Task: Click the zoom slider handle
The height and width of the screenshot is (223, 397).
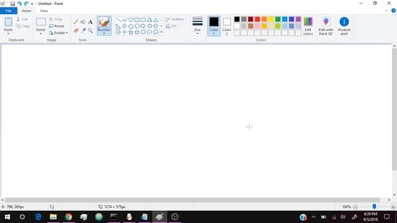Action: (374, 206)
